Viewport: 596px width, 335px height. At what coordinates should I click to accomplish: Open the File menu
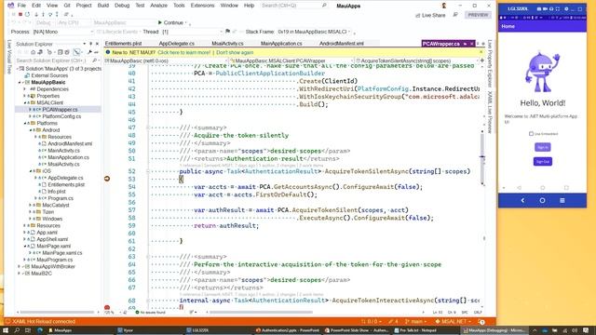pyautogui.click(x=21, y=6)
